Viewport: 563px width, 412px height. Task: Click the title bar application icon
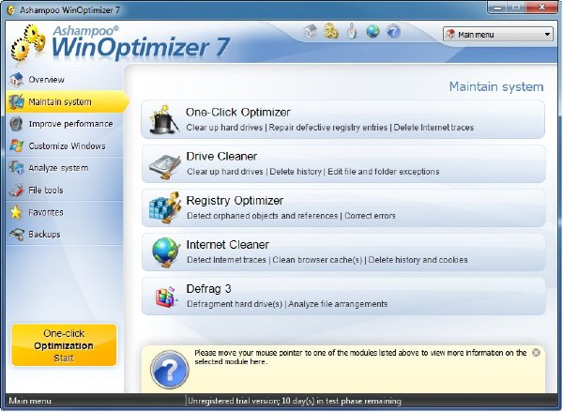tap(11, 9)
